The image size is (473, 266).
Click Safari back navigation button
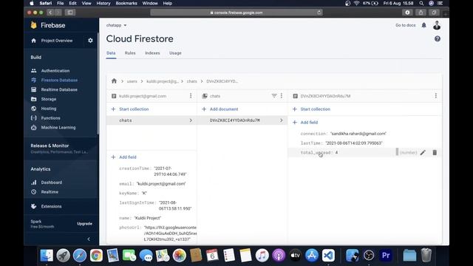coord(50,13)
